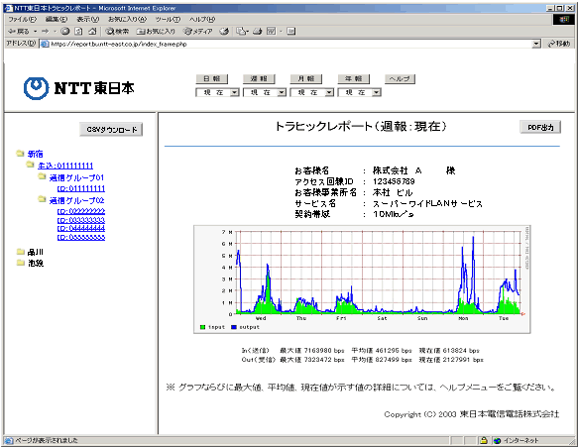Open the メディア media toolbar button

tap(198, 32)
